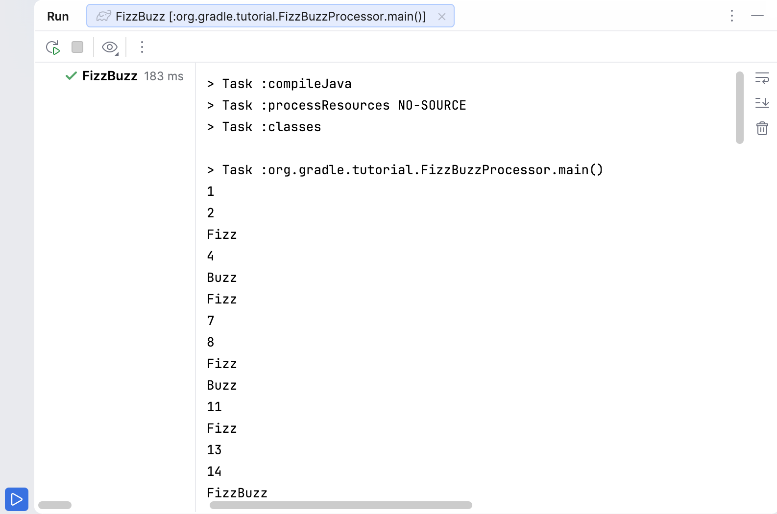Toggle the show-passed eye filter
Screen dimensions: 777x514
pyautogui.click(x=110, y=47)
